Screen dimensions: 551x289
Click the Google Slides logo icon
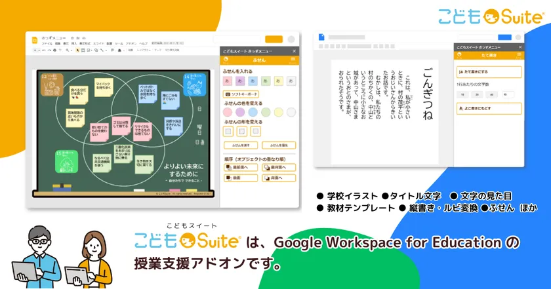point(35,41)
